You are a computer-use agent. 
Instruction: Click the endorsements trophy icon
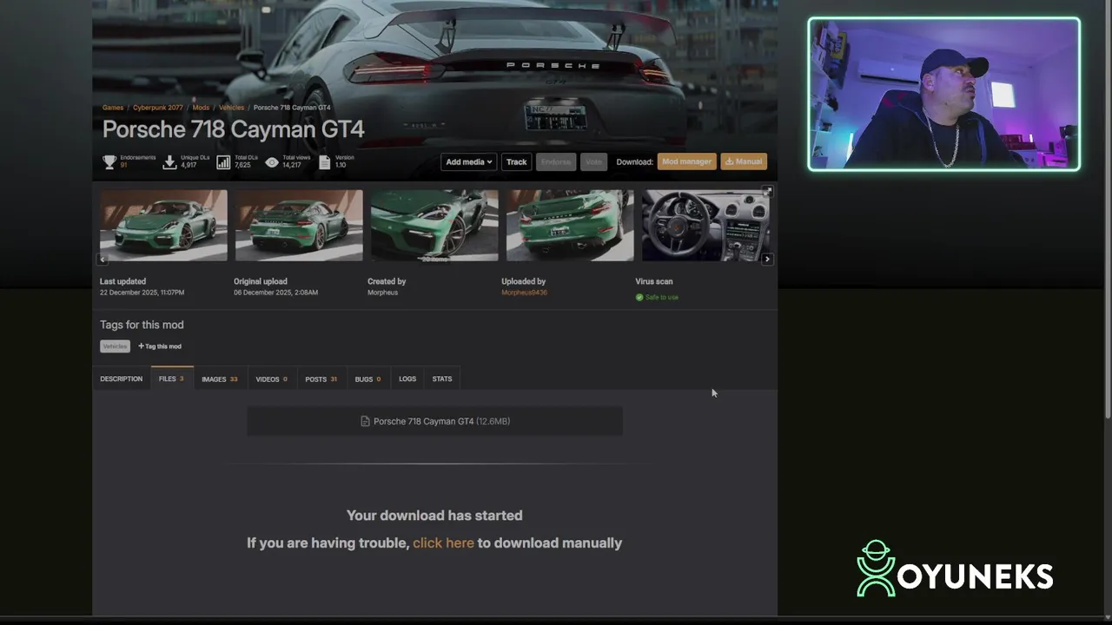click(109, 162)
